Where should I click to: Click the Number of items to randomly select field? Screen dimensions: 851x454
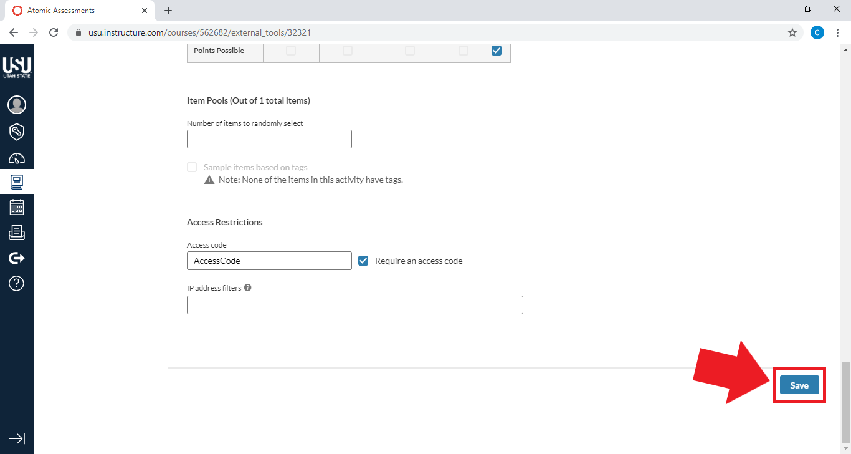click(269, 139)
